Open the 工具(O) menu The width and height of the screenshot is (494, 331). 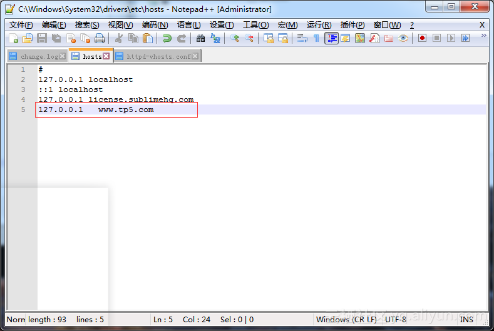[x=255, y=25]
